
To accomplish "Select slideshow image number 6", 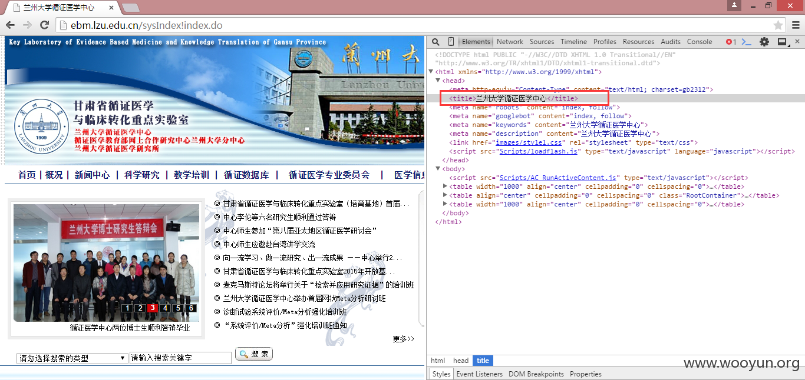I will [x=191, y=308].
